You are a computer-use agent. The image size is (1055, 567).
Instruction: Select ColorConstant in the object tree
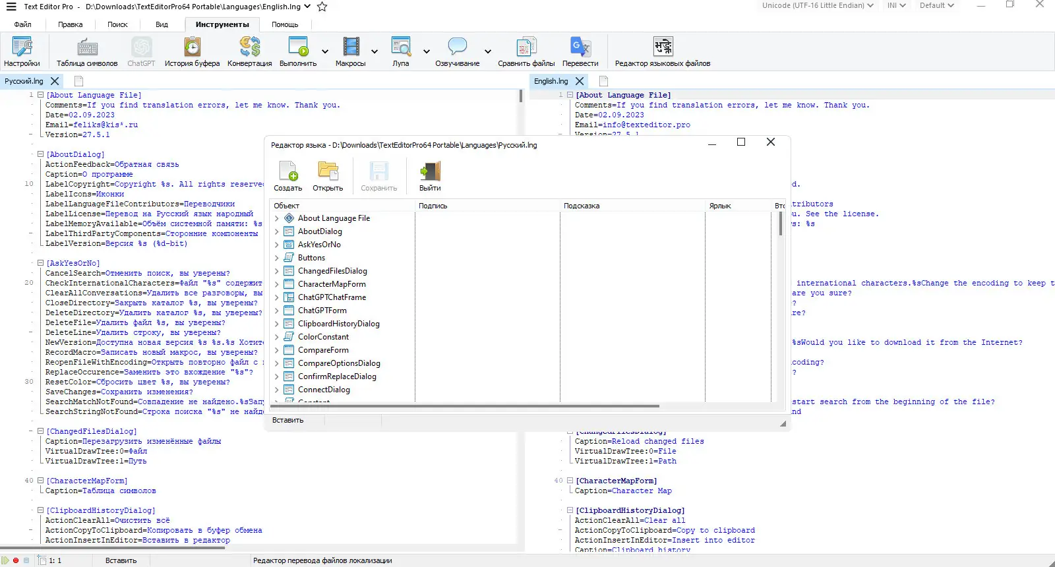pos(323,337)
